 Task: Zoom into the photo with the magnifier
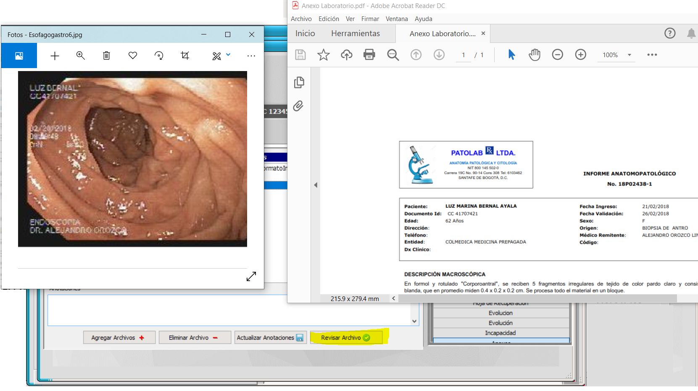(x=81, y=55)
